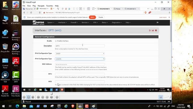Click the Next track button in media player

point(52,97)
